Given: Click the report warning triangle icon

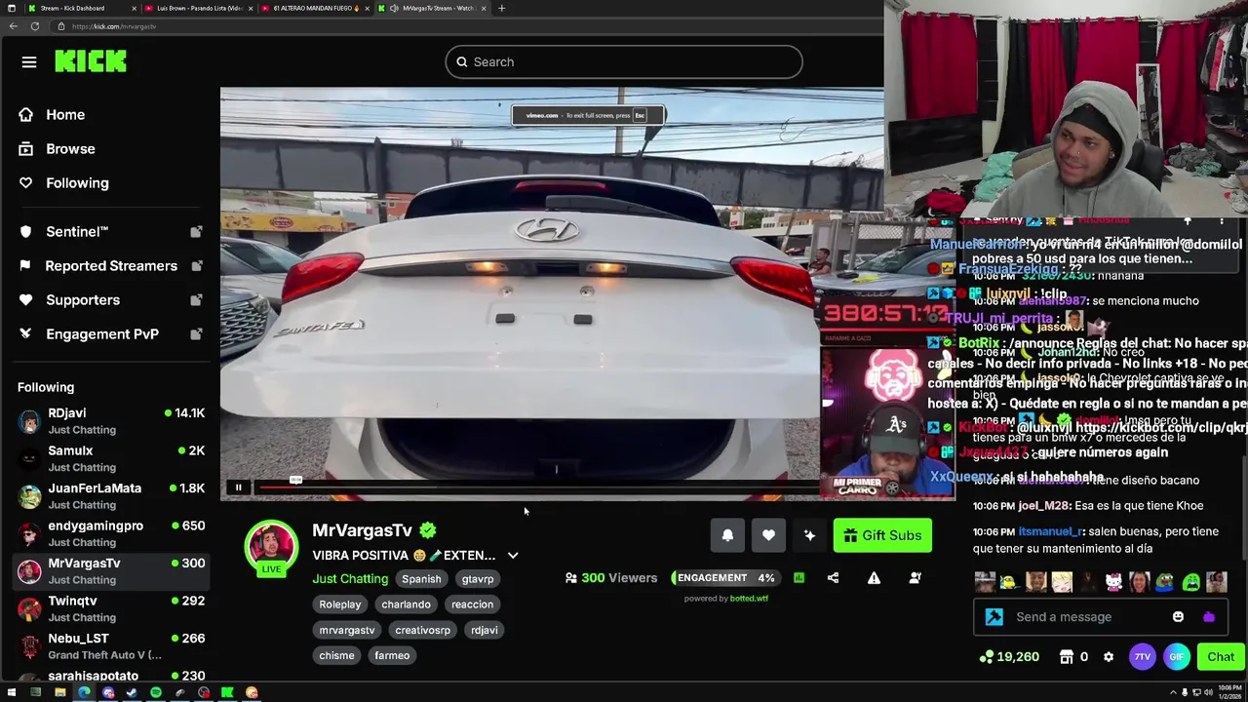Looking at the screenshot, I should tap(874, 578).
